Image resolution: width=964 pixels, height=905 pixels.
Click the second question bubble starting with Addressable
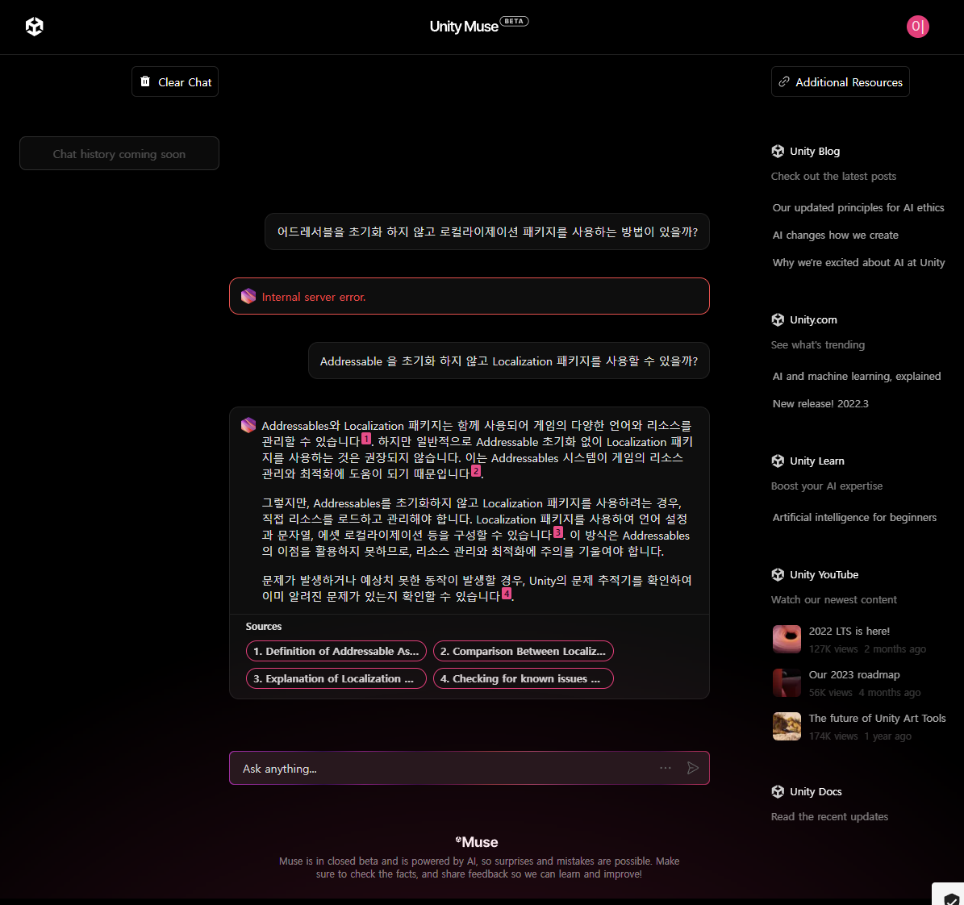pyautogui.click(x=508, y=361)
